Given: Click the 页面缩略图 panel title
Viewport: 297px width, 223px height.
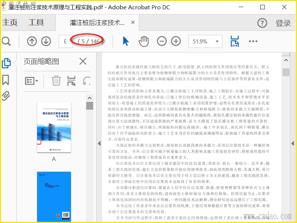Looking at the screenshot, I should 41,61.
